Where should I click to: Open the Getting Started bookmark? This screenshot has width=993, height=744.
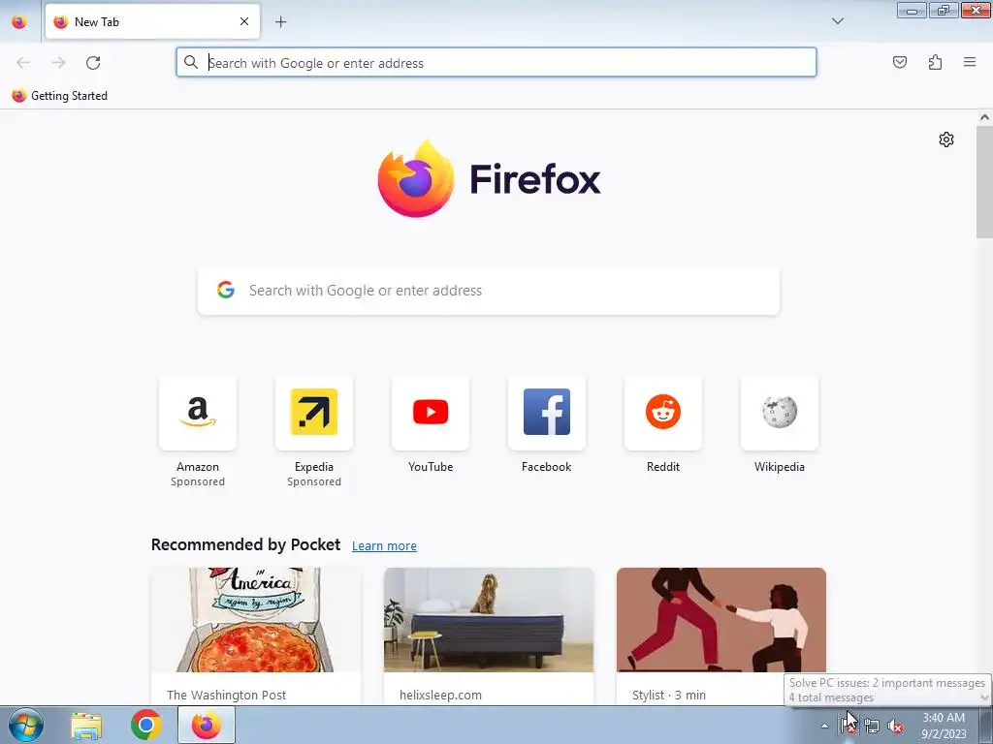click(59, 96)
